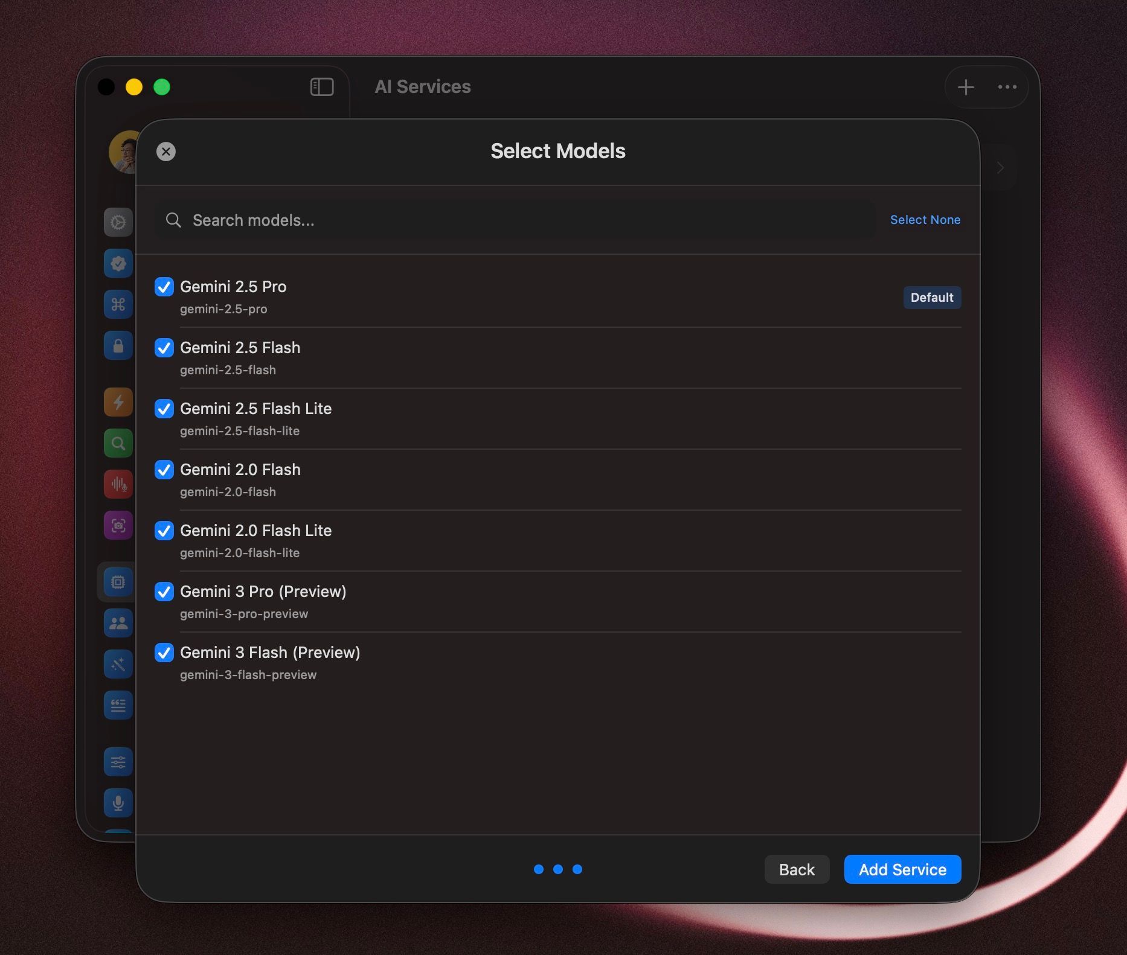Select the purple screen capture sidebar icon
The height and width of the screenshot is (955, 1127).
(118, 525)
